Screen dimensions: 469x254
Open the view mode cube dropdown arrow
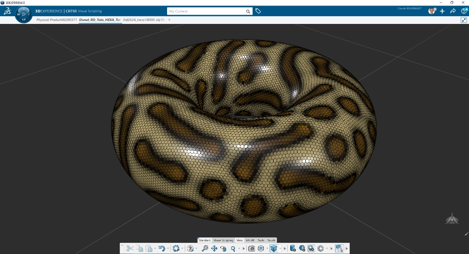(280, 248)
